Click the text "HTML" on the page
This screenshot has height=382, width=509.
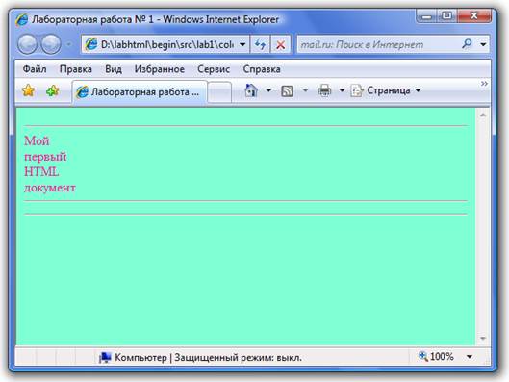41,171
